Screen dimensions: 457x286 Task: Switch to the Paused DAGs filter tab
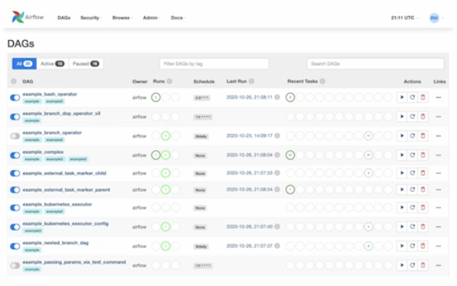click(x=86, y=63)
